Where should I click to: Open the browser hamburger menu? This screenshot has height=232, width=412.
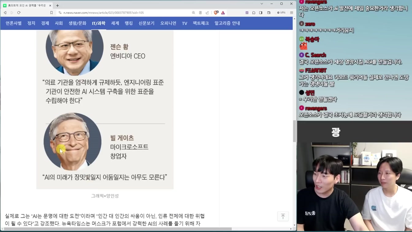tap(292, 13)
